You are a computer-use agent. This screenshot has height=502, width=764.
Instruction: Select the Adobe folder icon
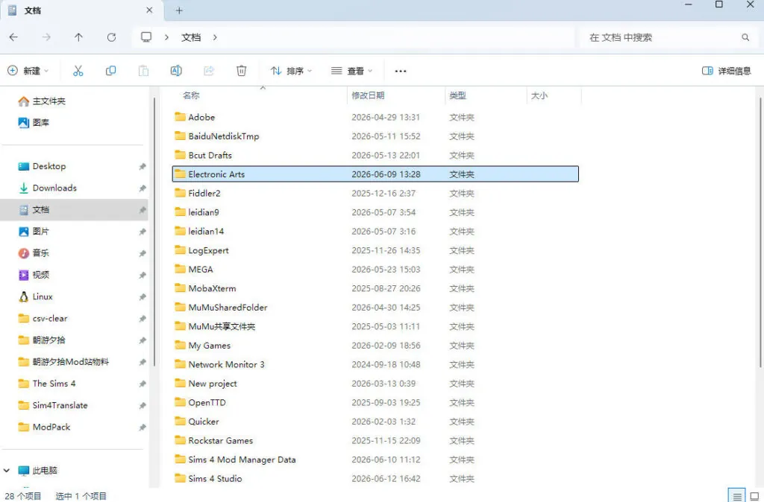(x=181, y=117)
